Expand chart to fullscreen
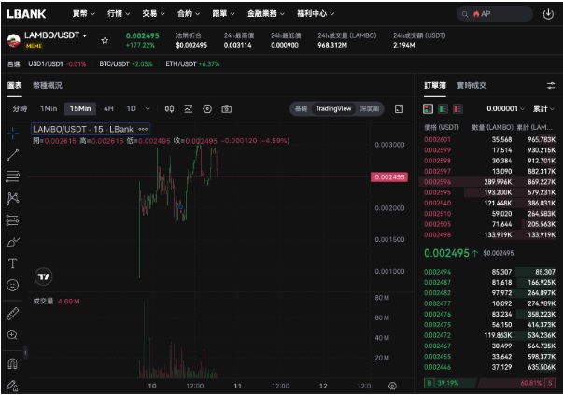 399,109
